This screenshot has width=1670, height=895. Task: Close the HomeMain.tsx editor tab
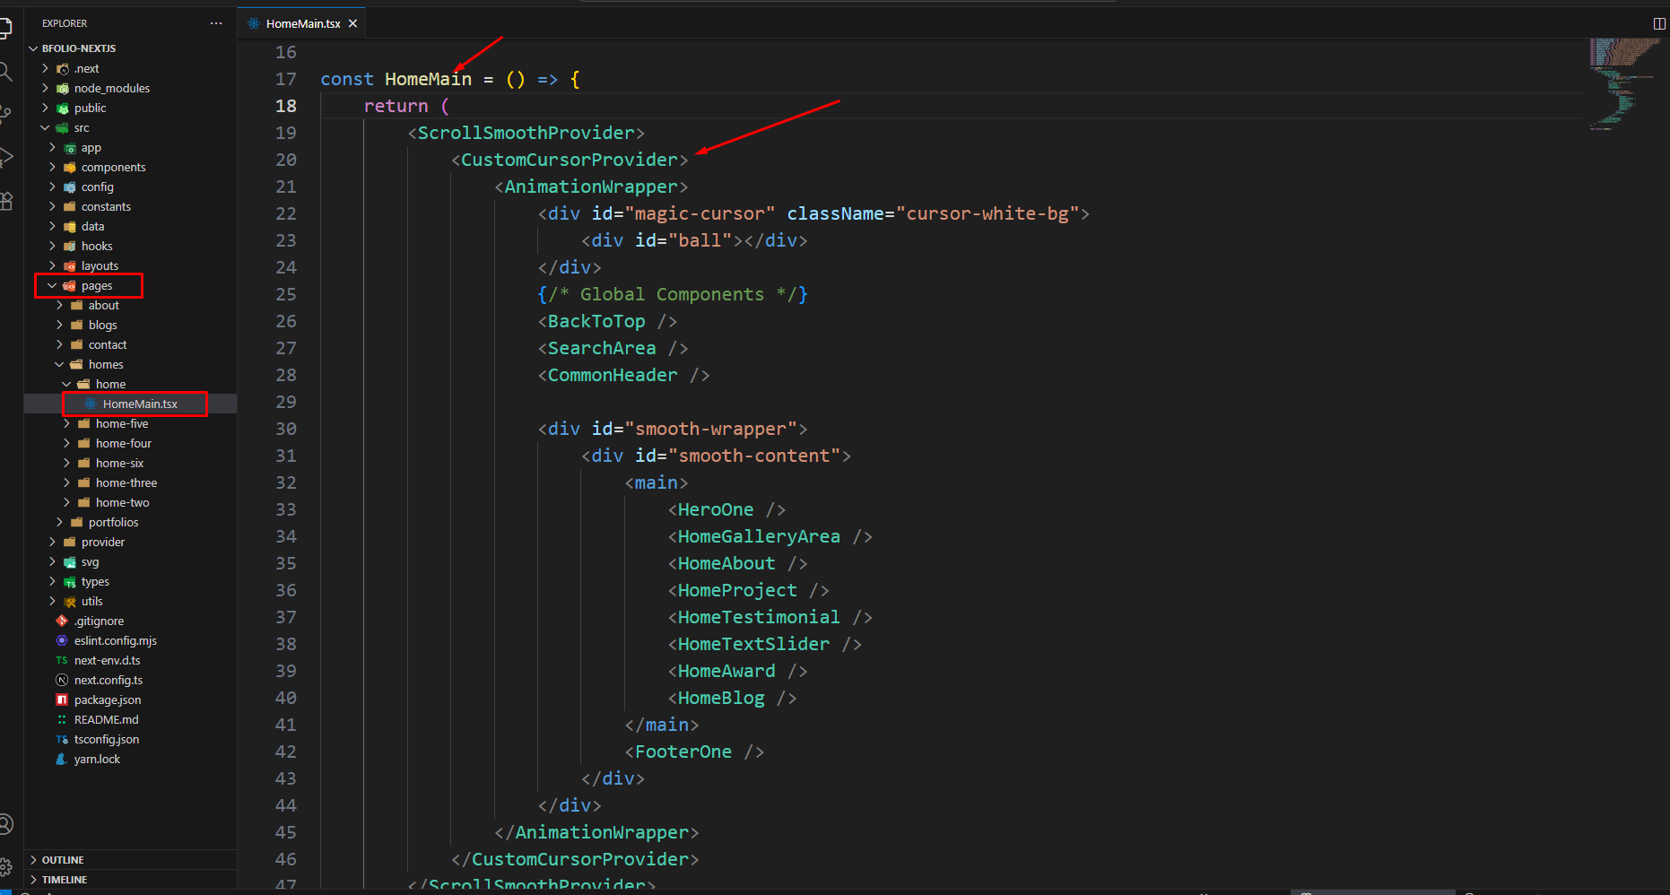tap(352, 23)
